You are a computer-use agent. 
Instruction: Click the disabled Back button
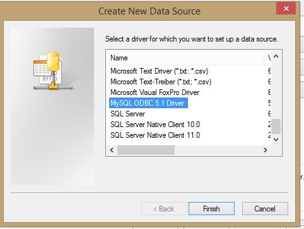164,209
